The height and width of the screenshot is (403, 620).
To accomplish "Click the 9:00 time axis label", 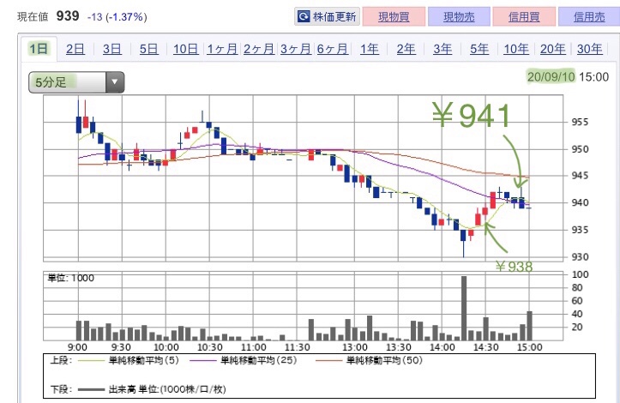I will pos(77,347).
